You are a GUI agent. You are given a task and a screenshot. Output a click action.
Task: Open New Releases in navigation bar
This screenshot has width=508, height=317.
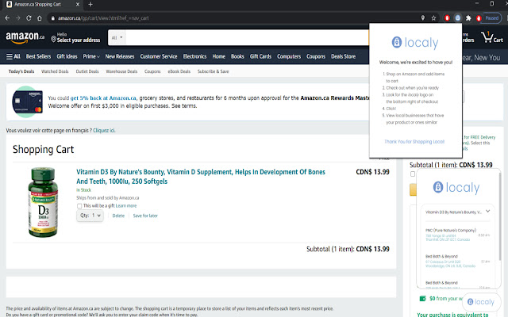(120, 56)
